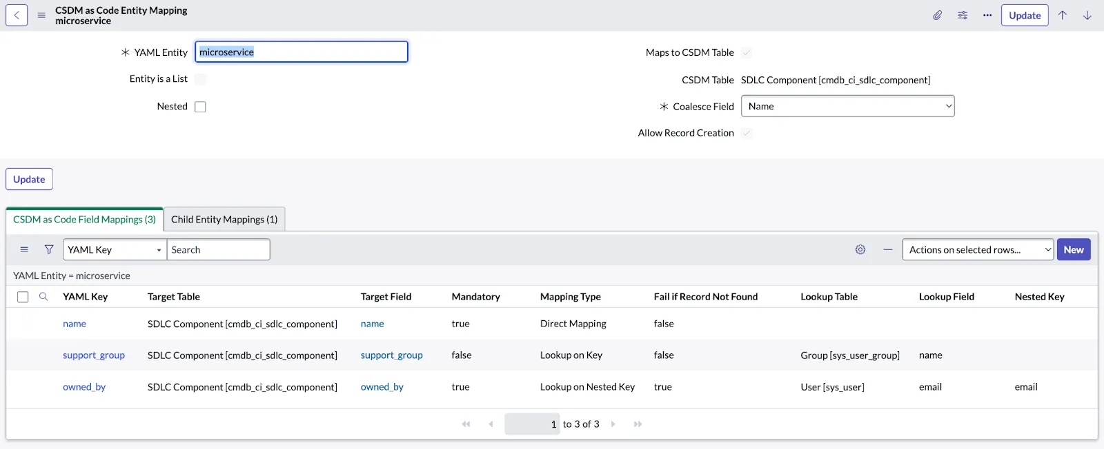This screenshot has width=1104, height=449.
Task: Open the 'name' YAML Key record link
Action: coord(75,324)
